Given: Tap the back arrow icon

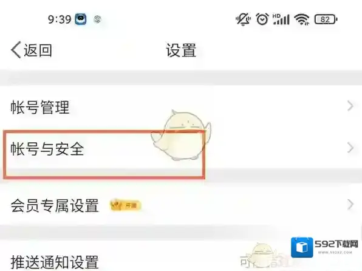Looking at the screenshot, I should pos(16,50).
